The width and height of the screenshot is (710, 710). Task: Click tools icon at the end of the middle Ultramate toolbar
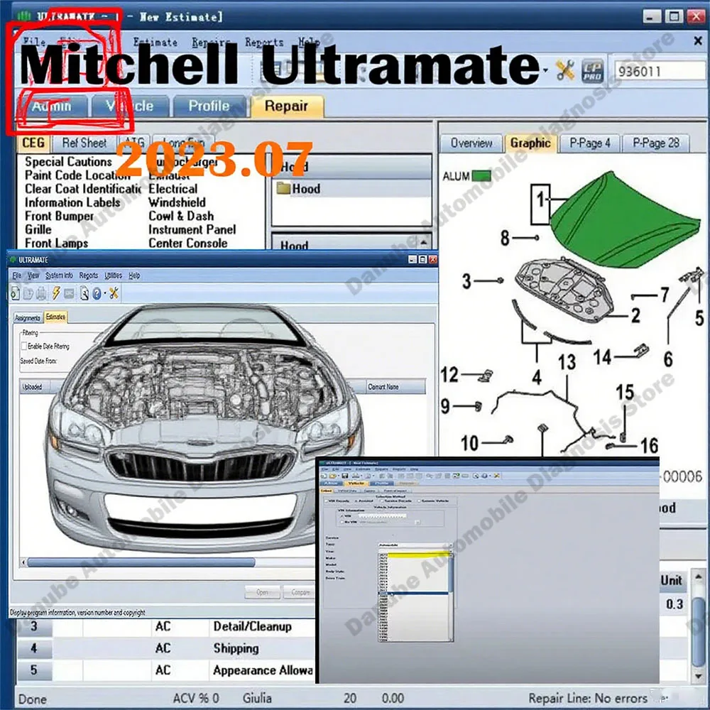click(x=114, y=293)
